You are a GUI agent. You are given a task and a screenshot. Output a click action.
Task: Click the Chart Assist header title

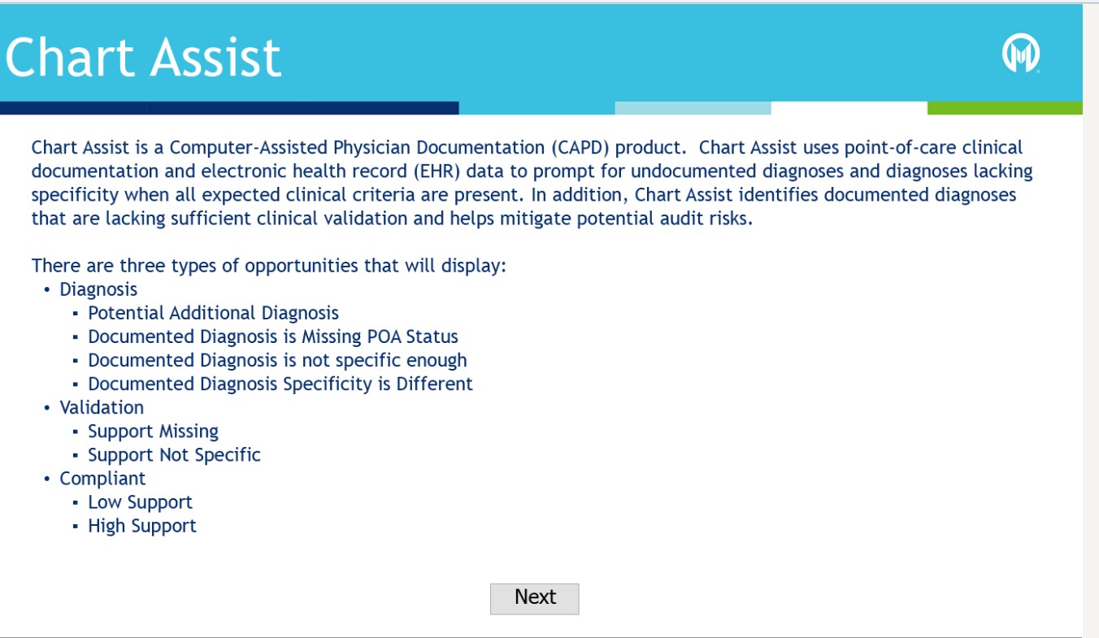pyautogui.click(x=143, y=57)
